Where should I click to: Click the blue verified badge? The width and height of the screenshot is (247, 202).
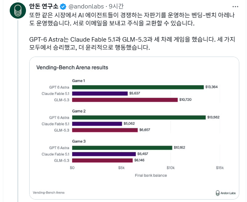click(x=63, y=6)
